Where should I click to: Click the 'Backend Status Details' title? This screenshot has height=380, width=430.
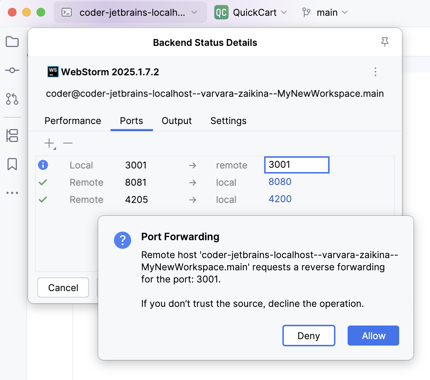[x=205, y=43]
